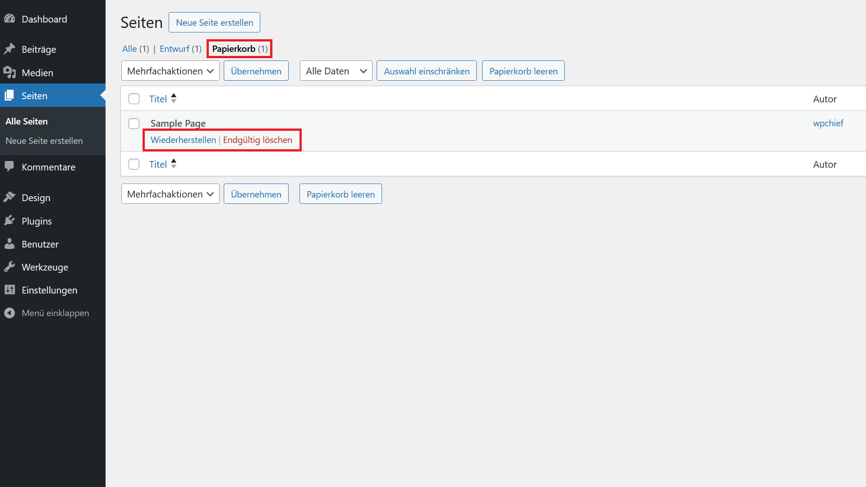This screenshot has width=866, height=487.
Task: Click Auswahl einschränken button
Action: [427, 71]
